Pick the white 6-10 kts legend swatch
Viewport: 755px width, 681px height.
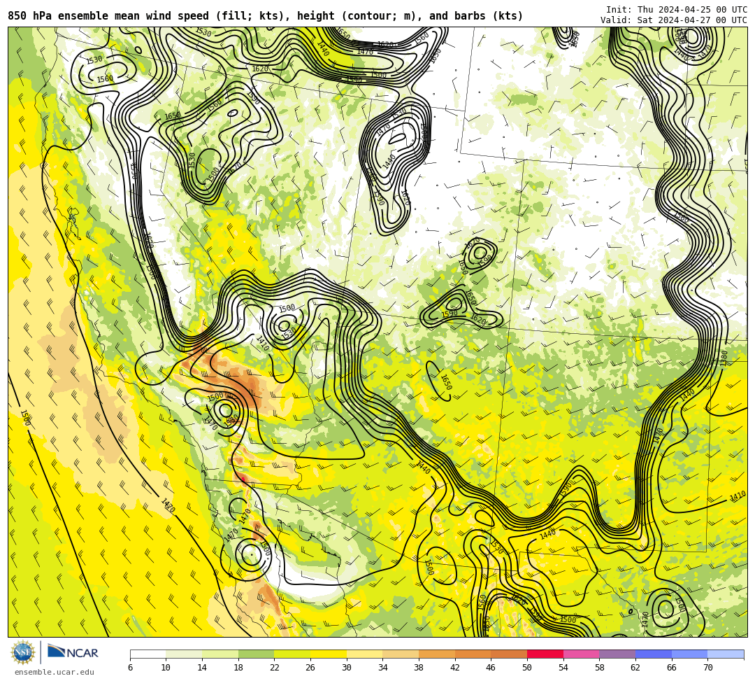pyautogui.click(x=148, y=654)
